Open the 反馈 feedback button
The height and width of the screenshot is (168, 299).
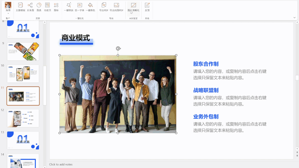point(147,7)
